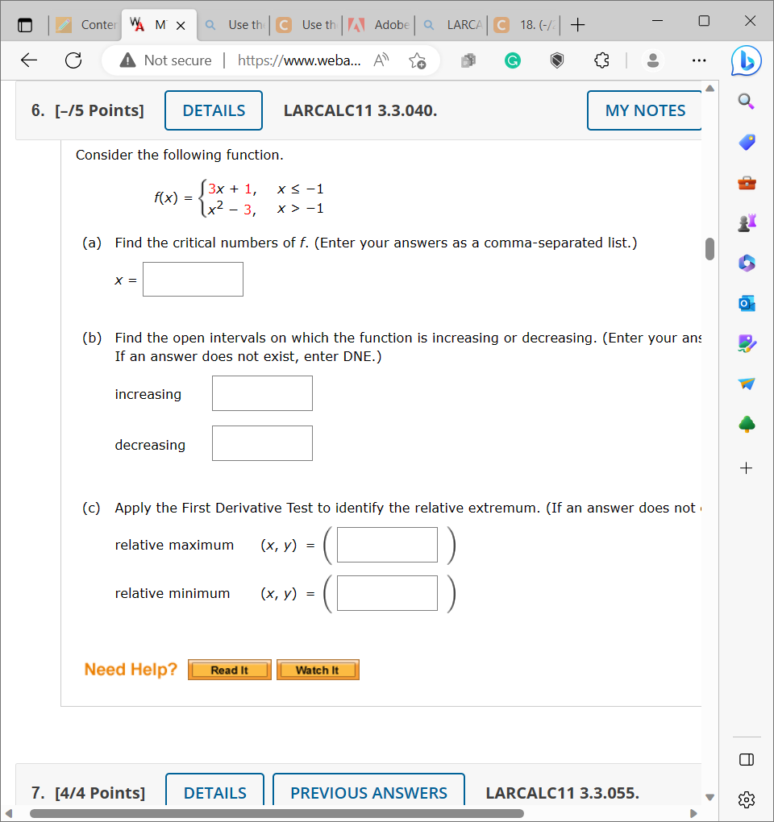The width and height of the screenshot is (774, 822).
Task: Open Outlook from the sidebar
Action: point(746,303)
